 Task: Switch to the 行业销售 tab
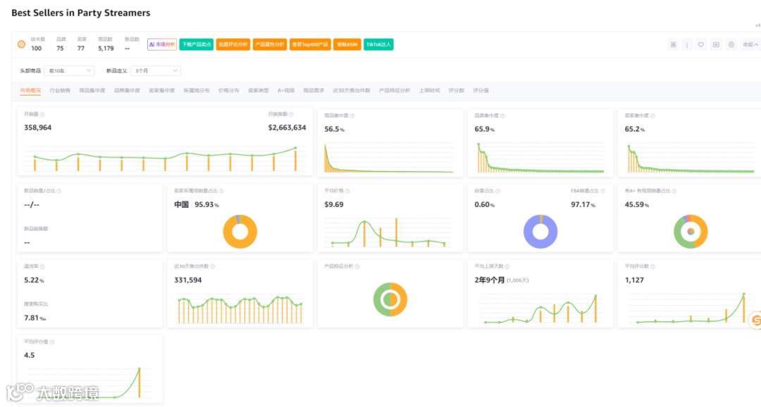point(60,91)
